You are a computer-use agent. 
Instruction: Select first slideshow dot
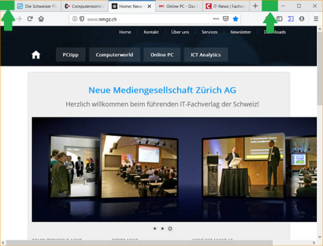[x=155, y=229]
